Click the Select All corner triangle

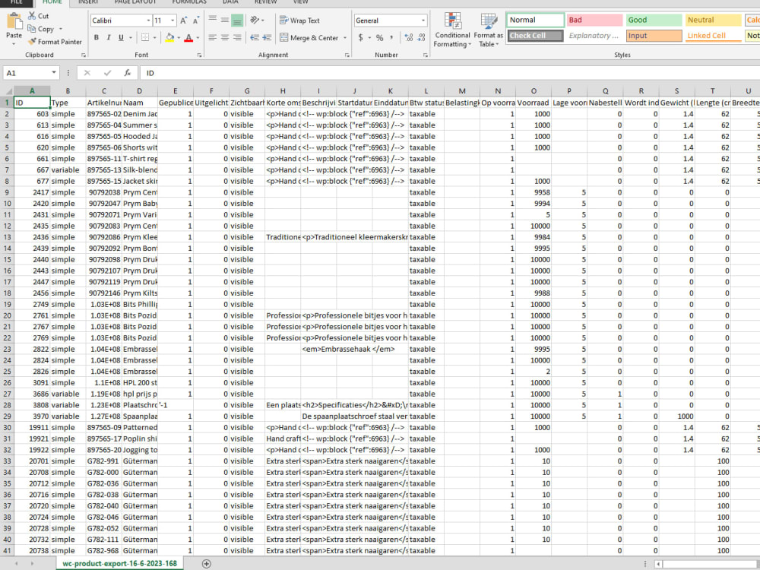[x=8, y=90]
